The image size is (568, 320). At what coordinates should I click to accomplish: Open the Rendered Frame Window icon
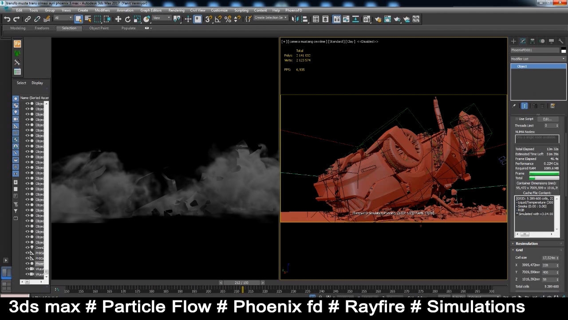[387, 19]
